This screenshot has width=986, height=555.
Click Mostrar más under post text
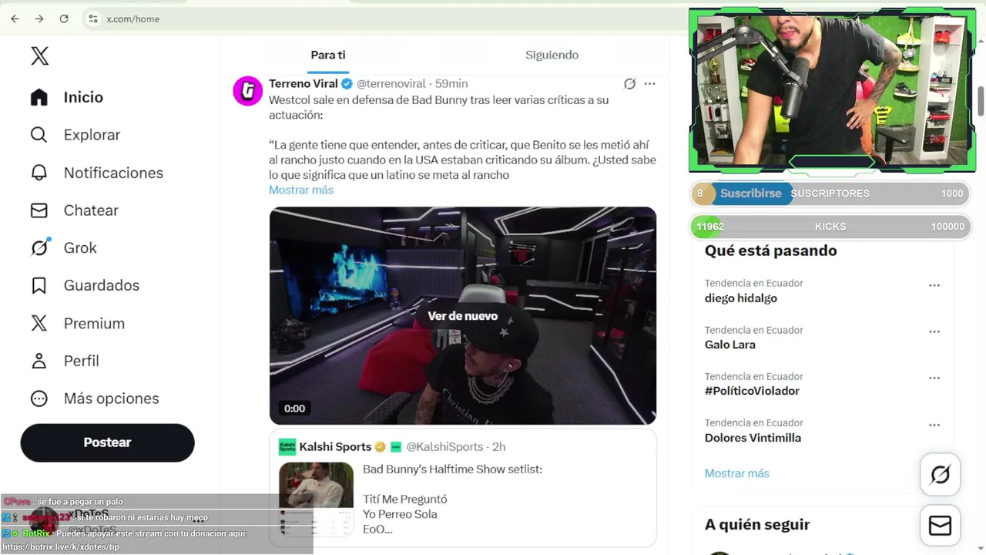[x=301, y=190]
